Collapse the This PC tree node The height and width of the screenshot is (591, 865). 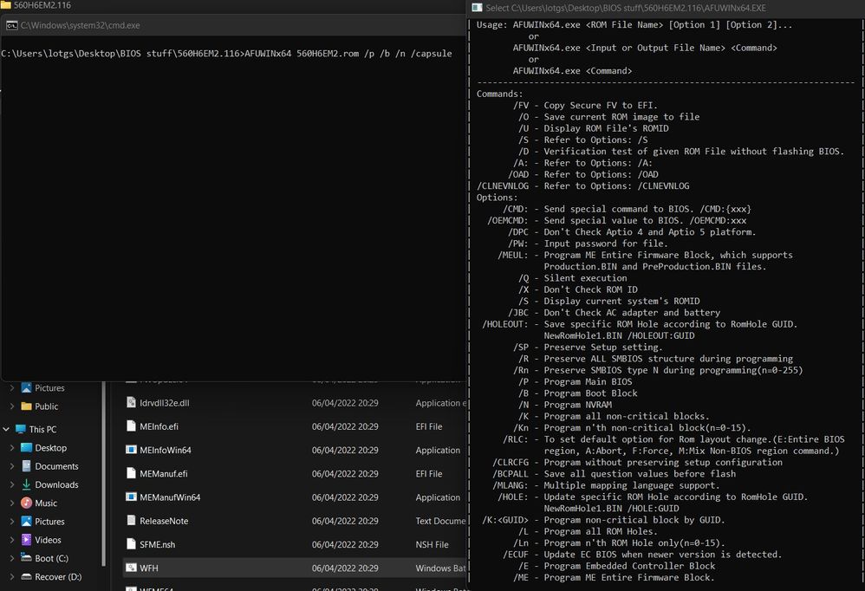point(8,429)
